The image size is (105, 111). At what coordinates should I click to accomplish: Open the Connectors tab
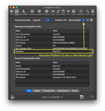tap(63, 91)
